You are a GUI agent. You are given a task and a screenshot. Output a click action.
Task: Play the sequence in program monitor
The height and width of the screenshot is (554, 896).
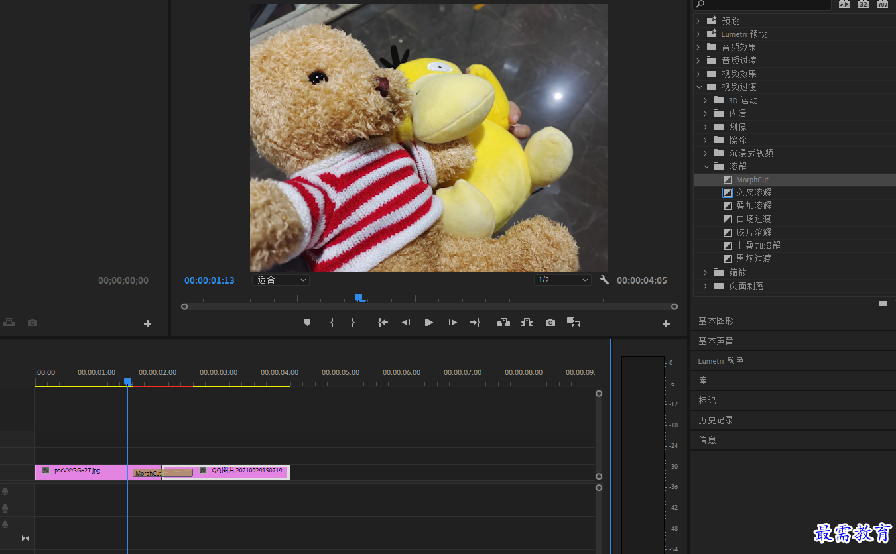pos(429,323)
